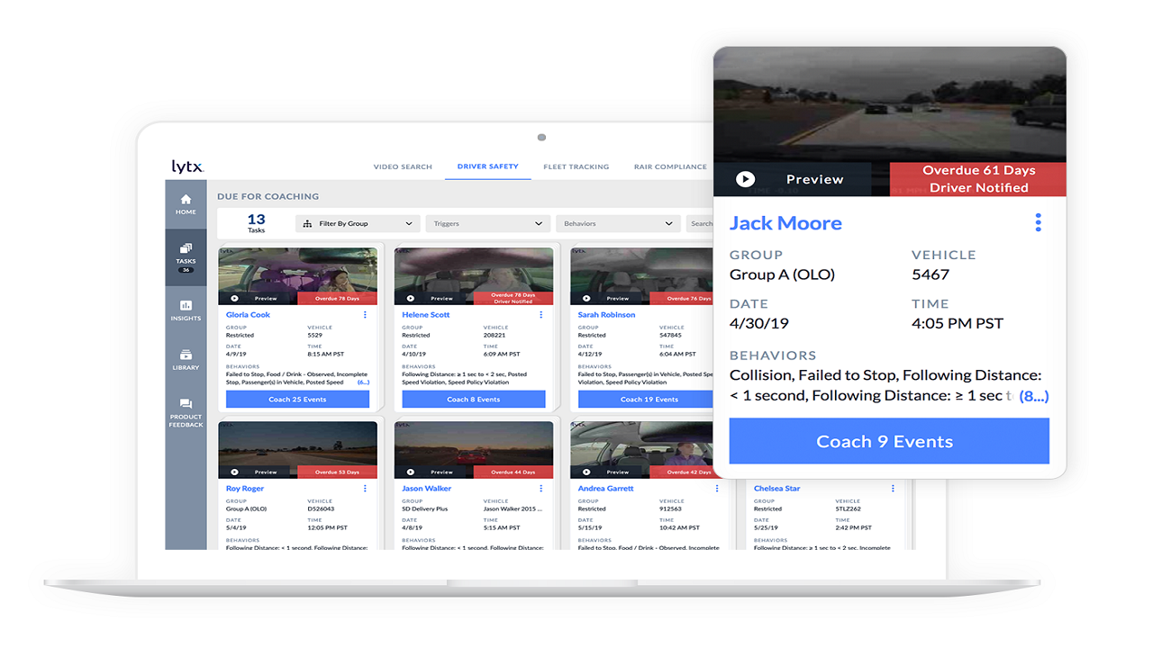Screen dimensions: 1153x648
Task: Expand Jack Moore's additional behaviors (8...) link
Action: click(1034, 396)
